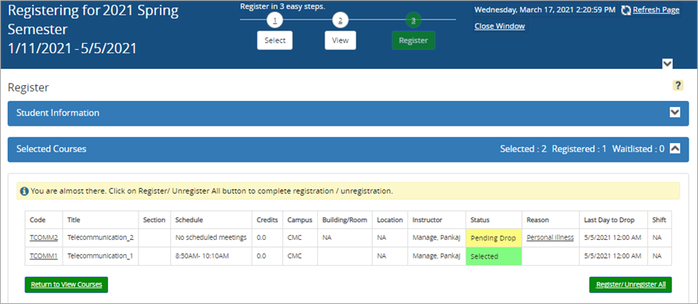This screenshot has width=698, height=304.
Task: Click the Waitlisted : 0 counter
Action: (x=638, y=149)
